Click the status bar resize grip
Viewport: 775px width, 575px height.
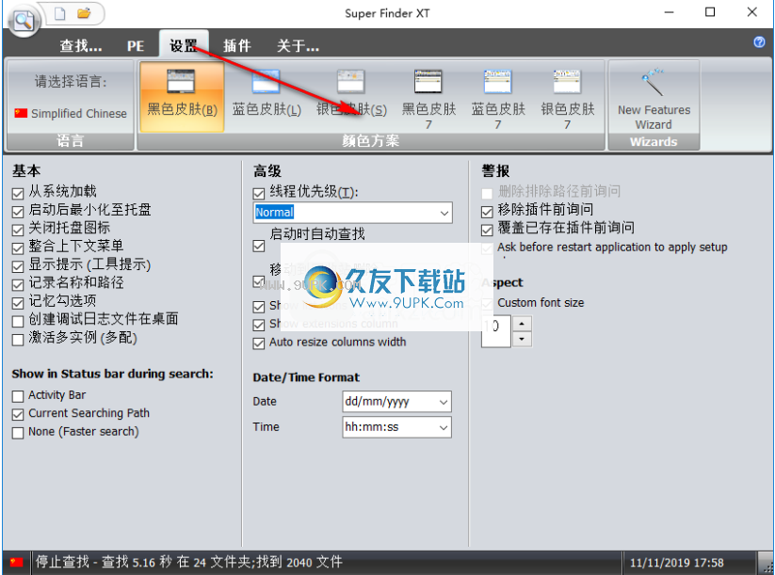click(767, 566)
